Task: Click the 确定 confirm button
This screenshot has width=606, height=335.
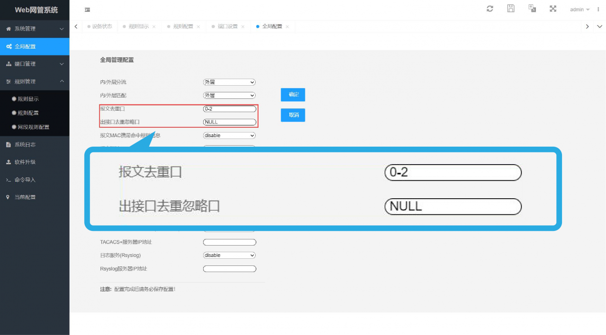Action: (293, 95)
